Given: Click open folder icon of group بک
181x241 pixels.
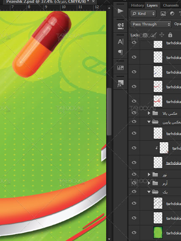Looking at the screenshot, I should (x=155, y=192).
